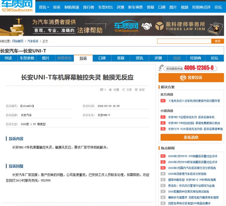This screenshot has height=206, width=226.
Task: Click the 举报 shield icon
Action: (x=136, y=90)
